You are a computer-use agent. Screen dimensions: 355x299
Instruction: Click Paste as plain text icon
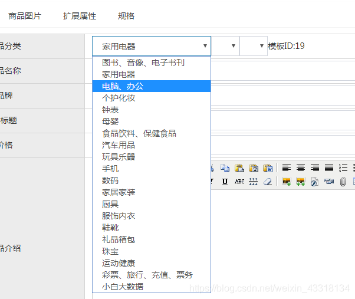pyautogui.click(x=254, y=168)
